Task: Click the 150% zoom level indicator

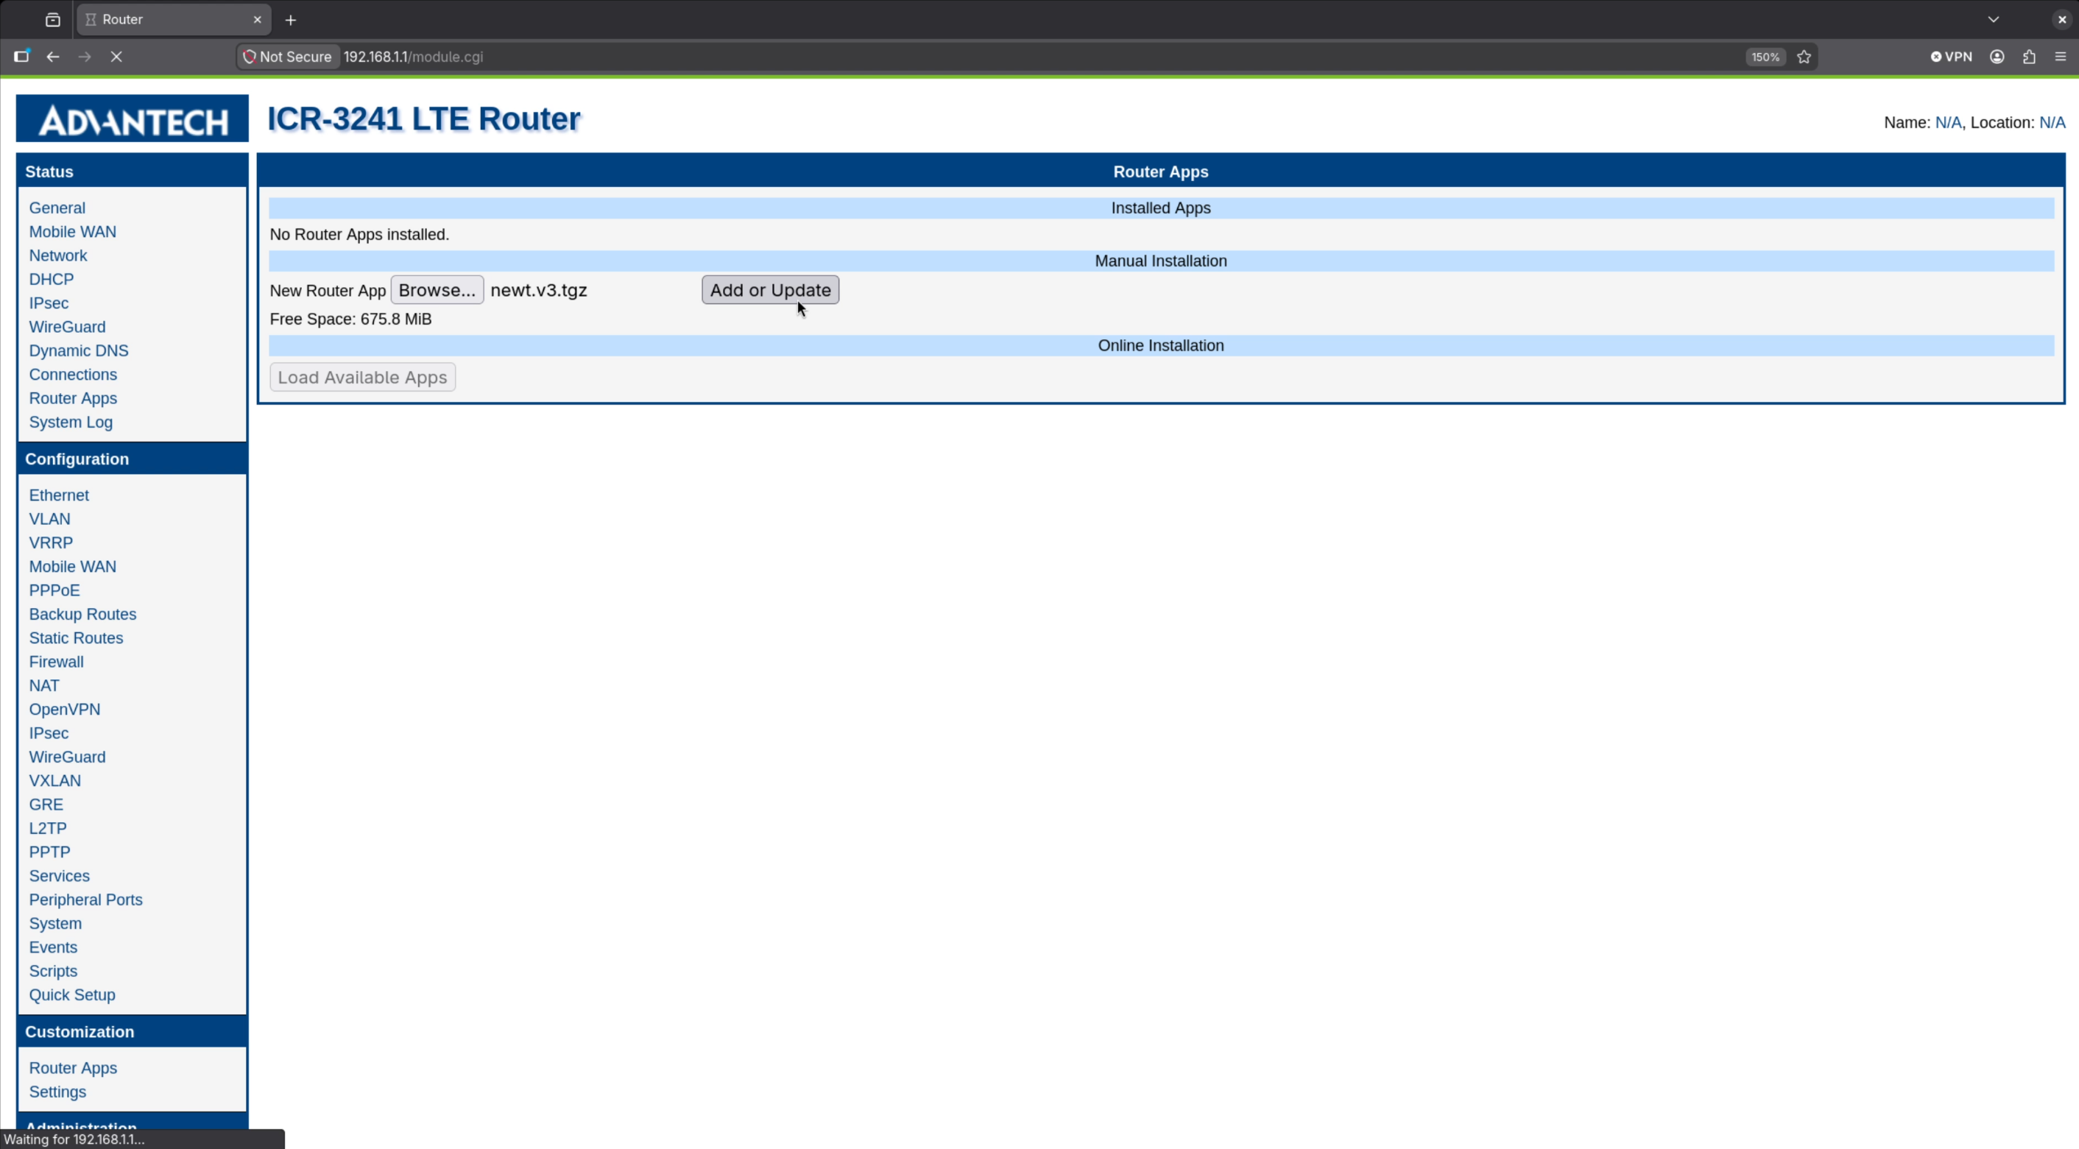Action: (1765, 57)
